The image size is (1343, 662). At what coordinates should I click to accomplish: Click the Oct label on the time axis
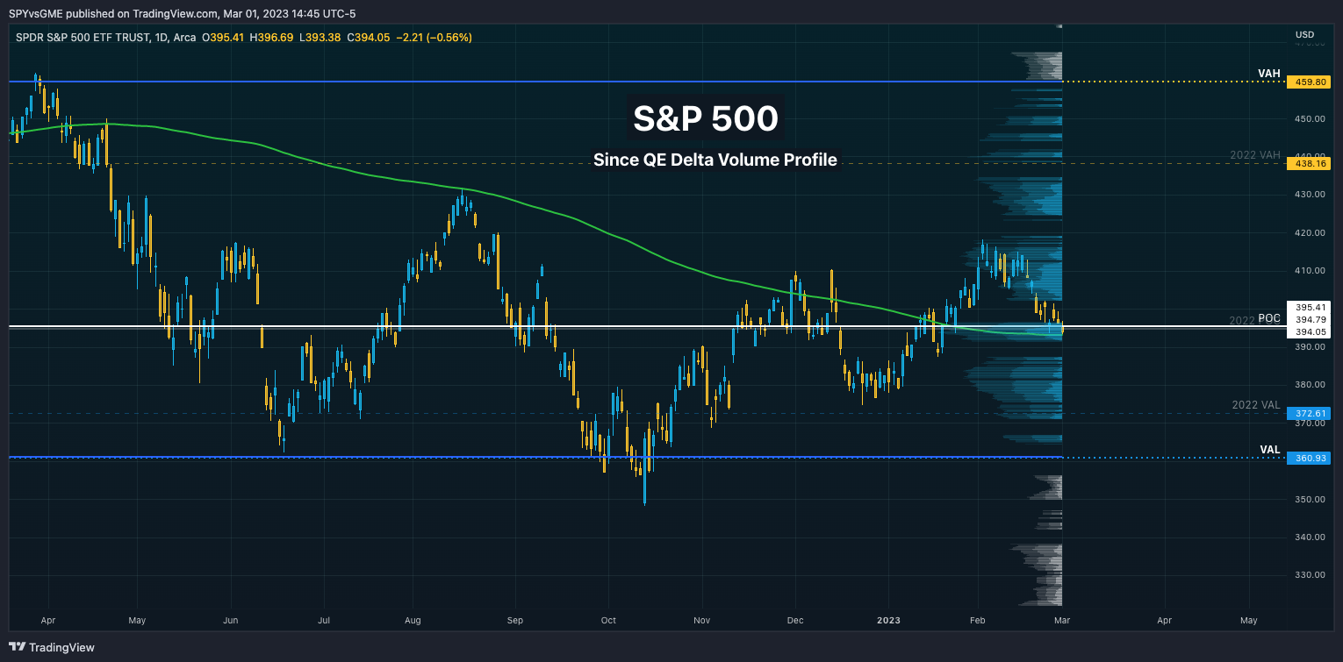coord(608,621)
